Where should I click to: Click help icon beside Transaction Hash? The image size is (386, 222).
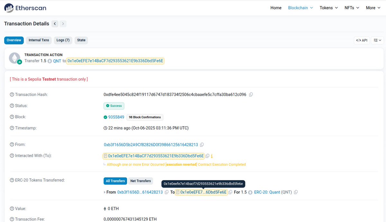[12, 94]
